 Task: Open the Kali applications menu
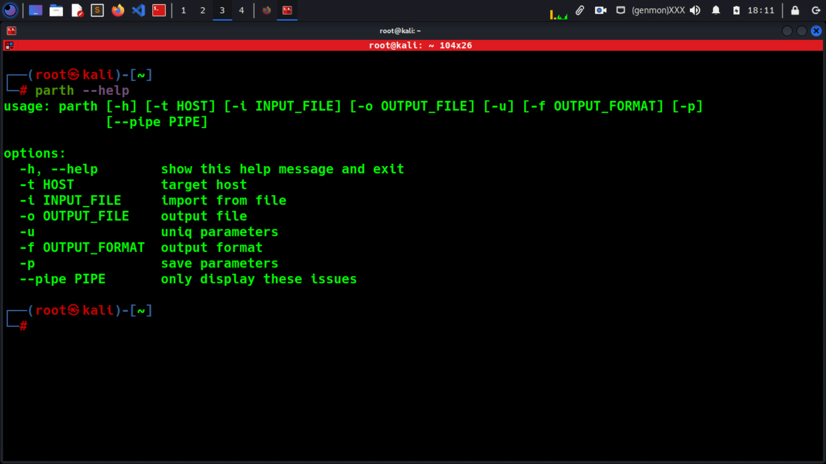pyautogui.click(x=10, y=10)
